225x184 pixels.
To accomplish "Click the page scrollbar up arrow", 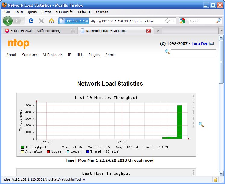I will 221,38.
